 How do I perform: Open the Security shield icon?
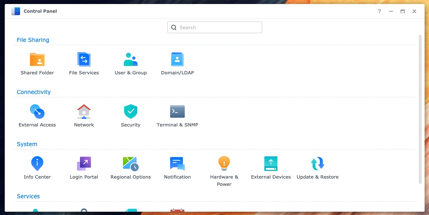coord(130,112)
